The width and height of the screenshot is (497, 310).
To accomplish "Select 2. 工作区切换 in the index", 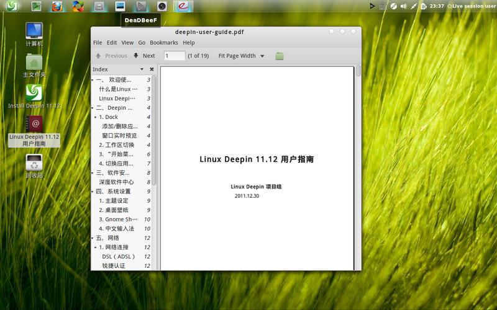I will point(117,145).
